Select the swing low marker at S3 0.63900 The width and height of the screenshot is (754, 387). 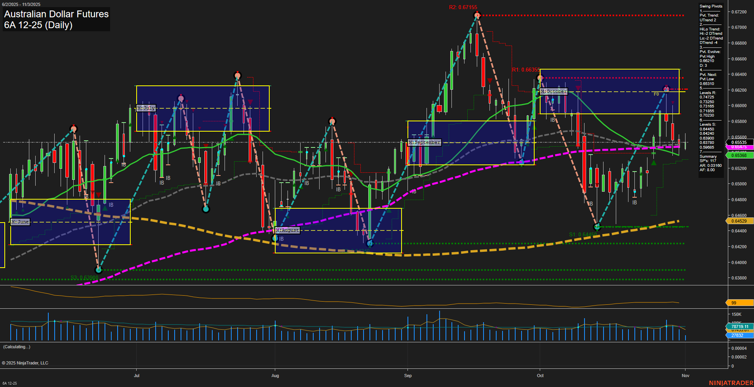tap(99, 270)
